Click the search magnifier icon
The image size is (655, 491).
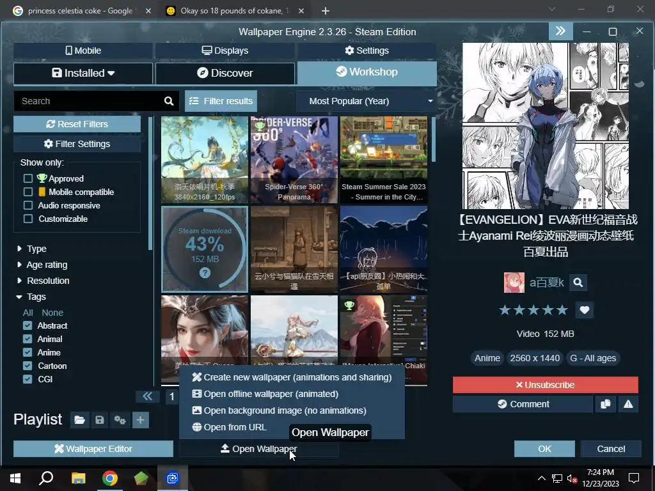pos(169,101)
